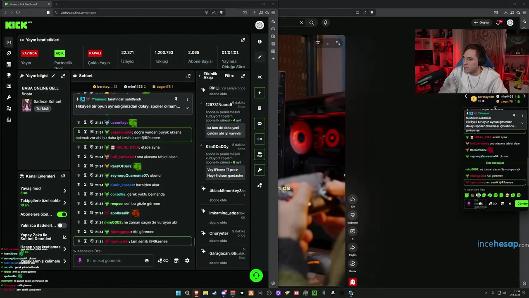Click the info icon in the right toolbar
The height and width of the screenshot is (298, 529).
260,41
